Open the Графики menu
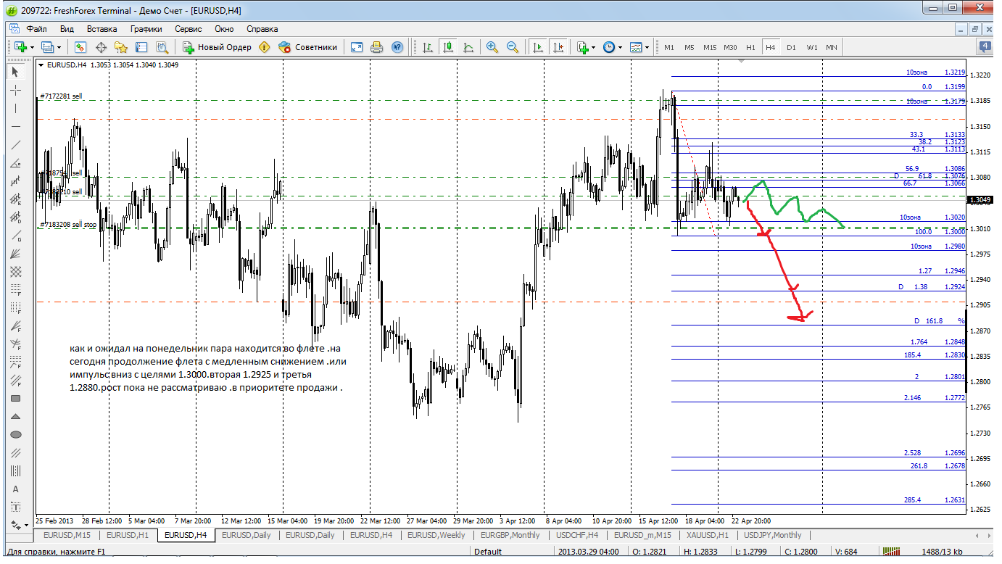 pos(146,29)
